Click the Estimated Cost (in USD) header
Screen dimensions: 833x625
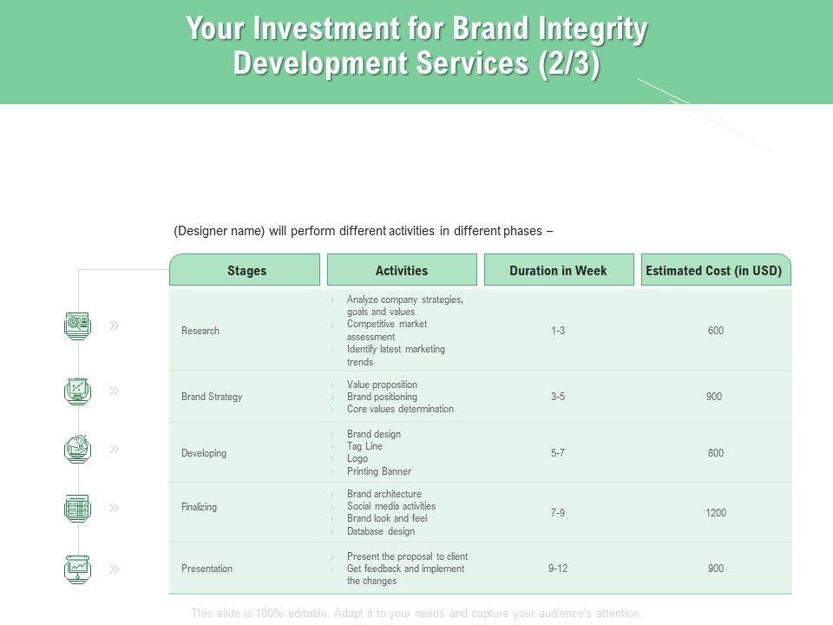tap(714, 271)
